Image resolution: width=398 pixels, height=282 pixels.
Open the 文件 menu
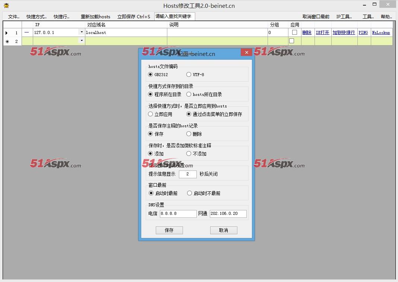(14, 17)
